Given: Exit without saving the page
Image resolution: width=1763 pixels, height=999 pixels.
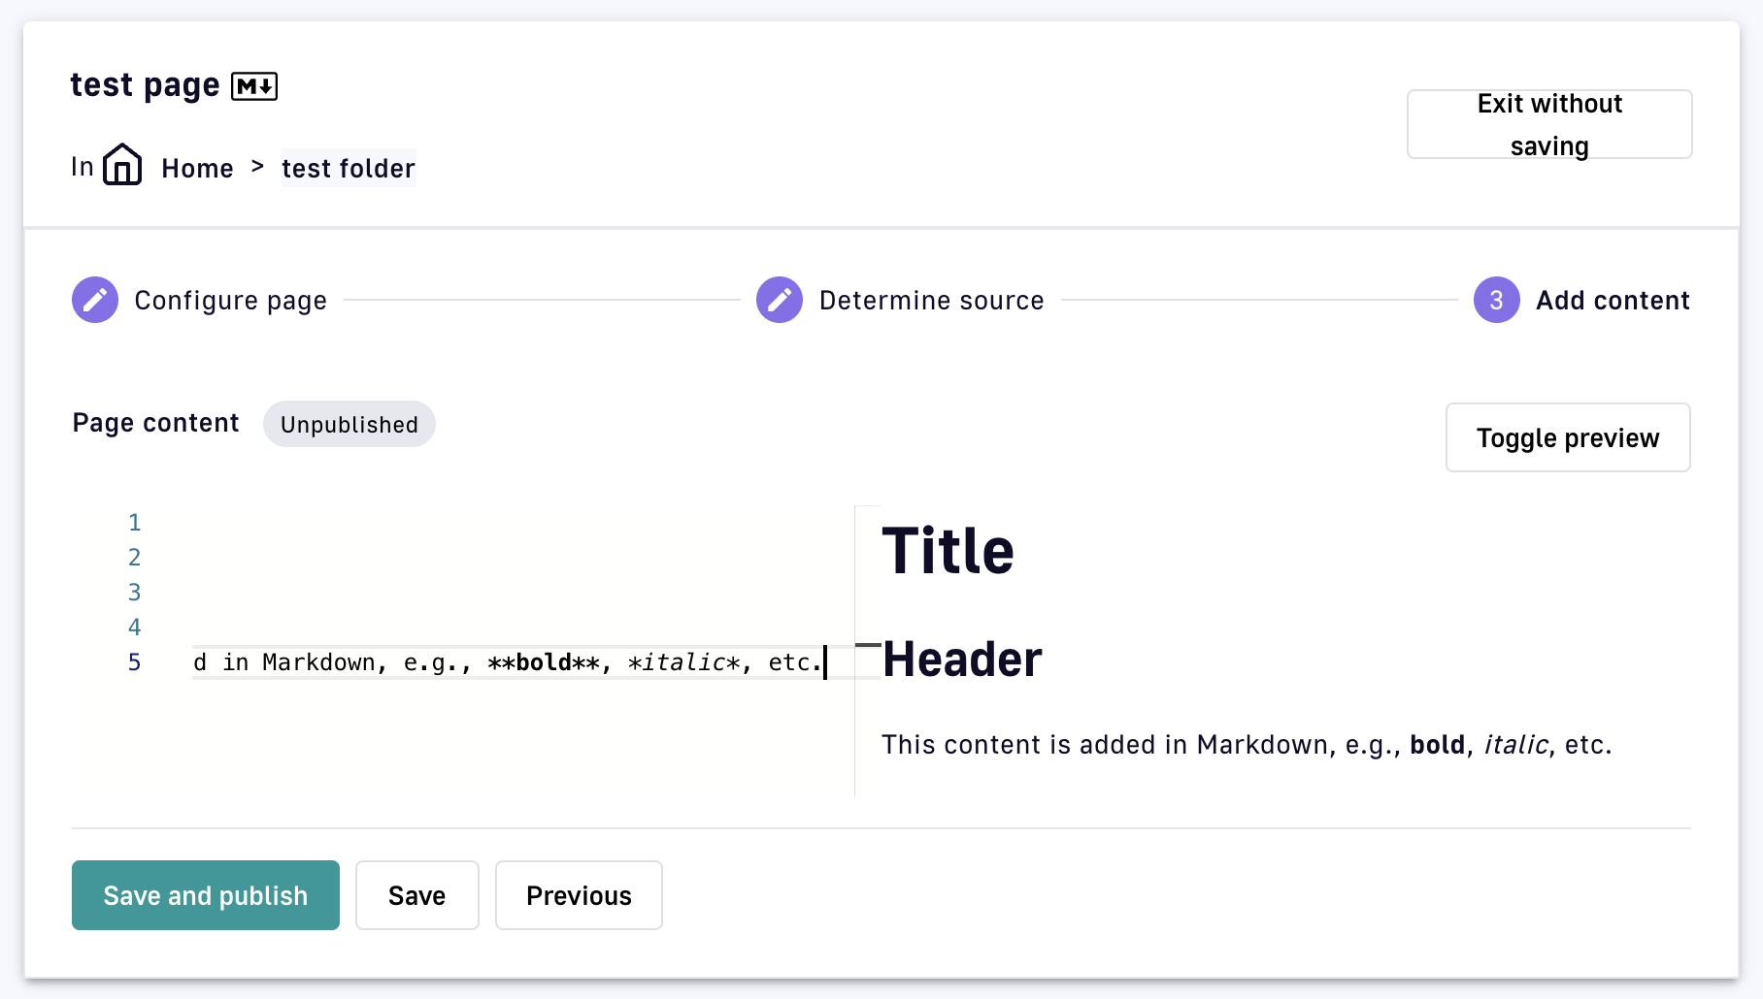Looking at the screenshot, I should [x=1548, y=124].
